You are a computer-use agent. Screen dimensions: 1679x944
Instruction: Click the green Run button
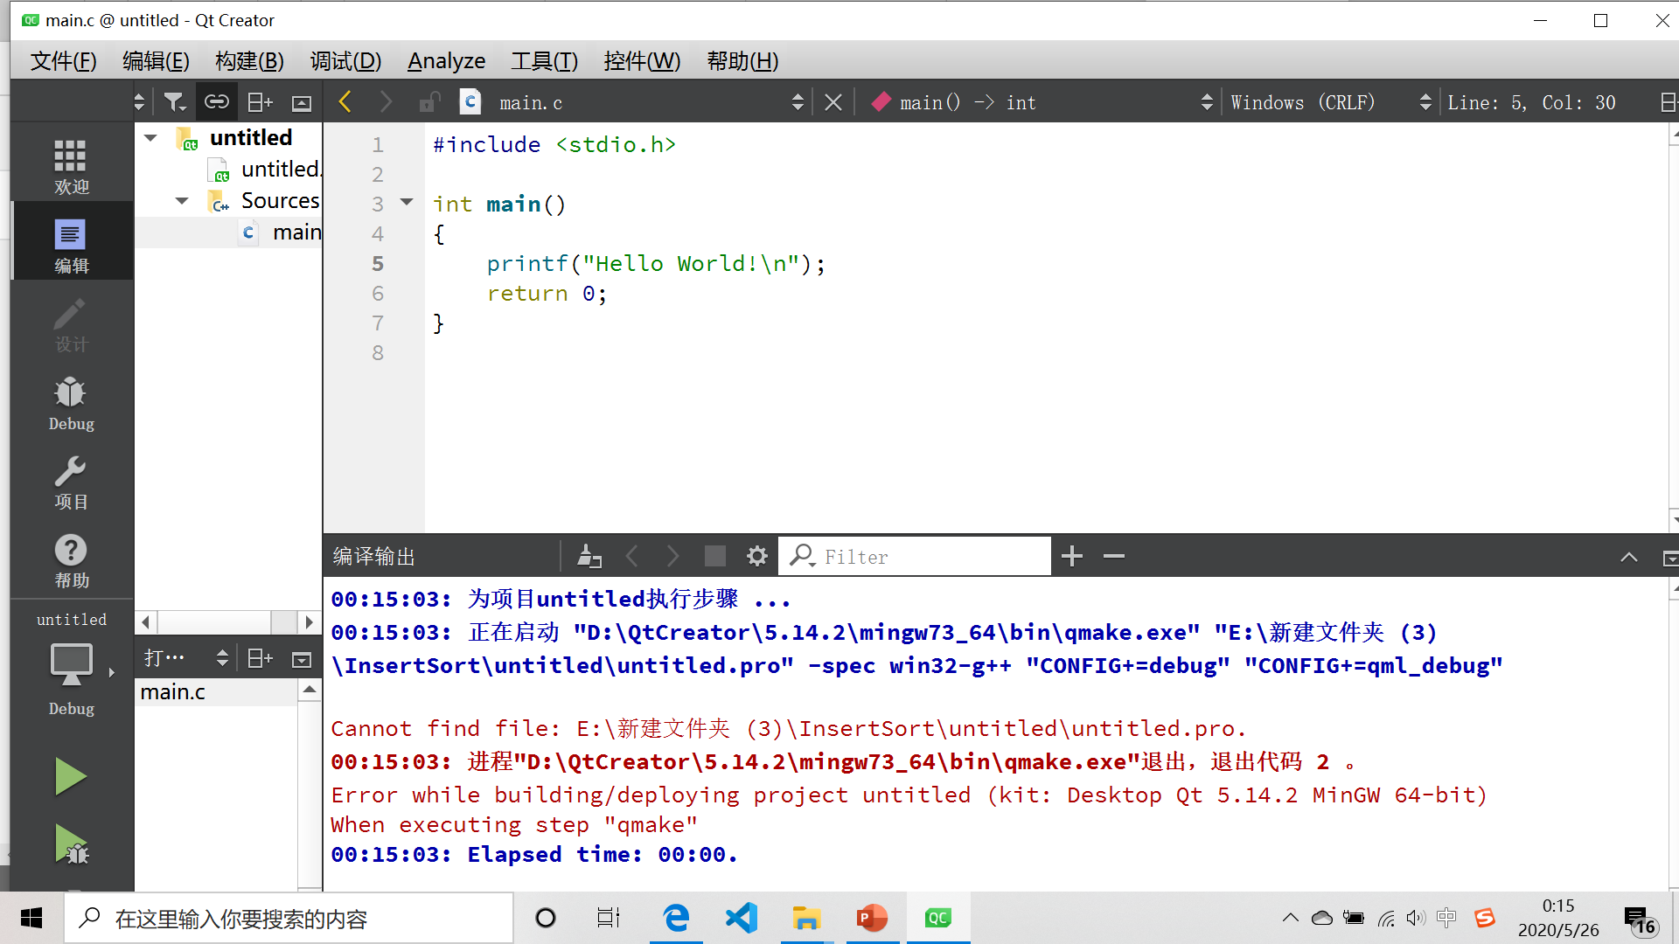coord(70,776)
